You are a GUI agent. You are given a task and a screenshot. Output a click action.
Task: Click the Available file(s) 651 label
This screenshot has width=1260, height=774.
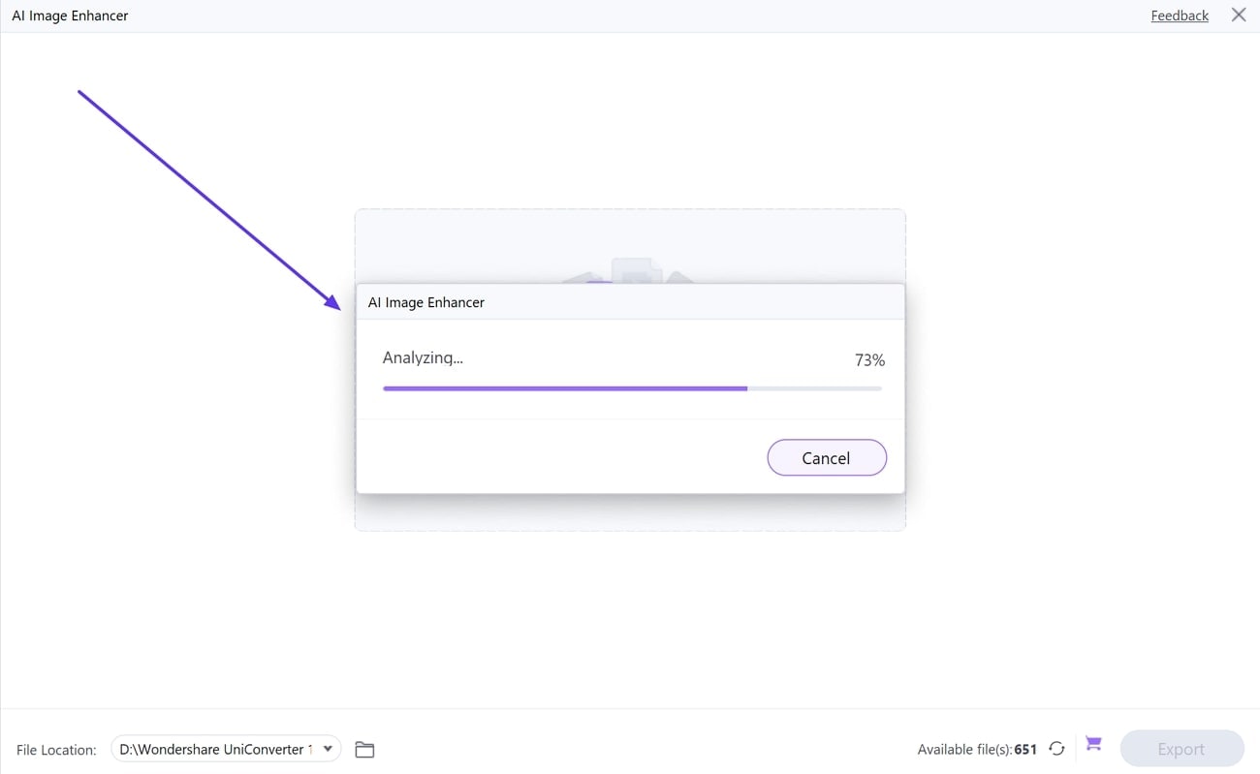point(977,750)
